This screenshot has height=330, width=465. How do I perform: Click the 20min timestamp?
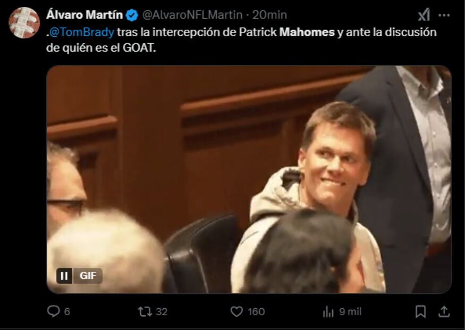[269, 15]
